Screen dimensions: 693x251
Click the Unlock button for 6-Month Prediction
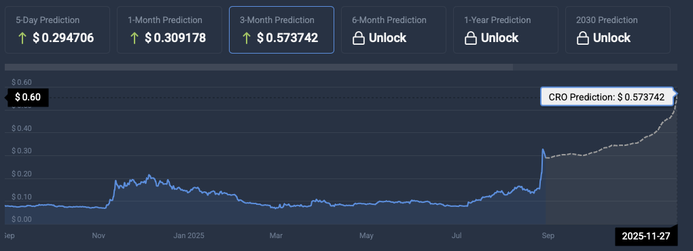click(x=387, y=39)
